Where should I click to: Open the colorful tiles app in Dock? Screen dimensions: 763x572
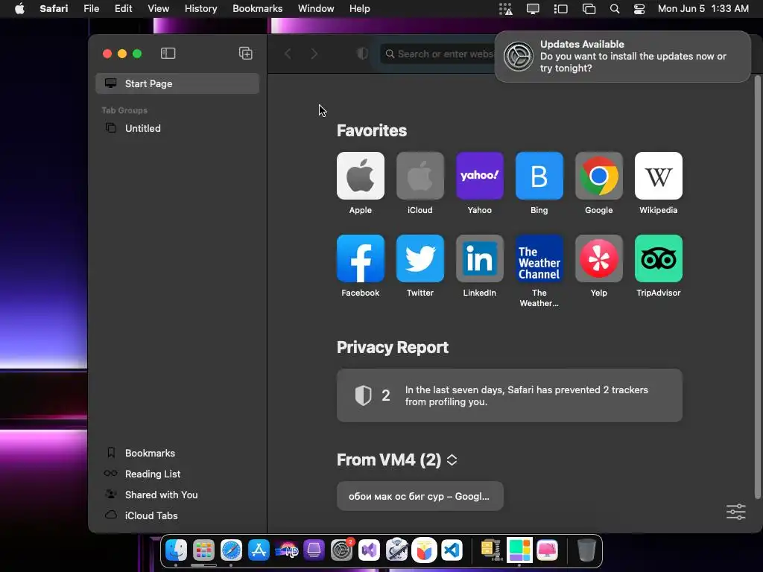coord(519,550)
